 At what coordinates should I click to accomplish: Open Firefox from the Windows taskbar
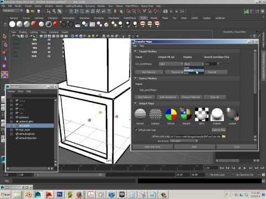point(79,195)
